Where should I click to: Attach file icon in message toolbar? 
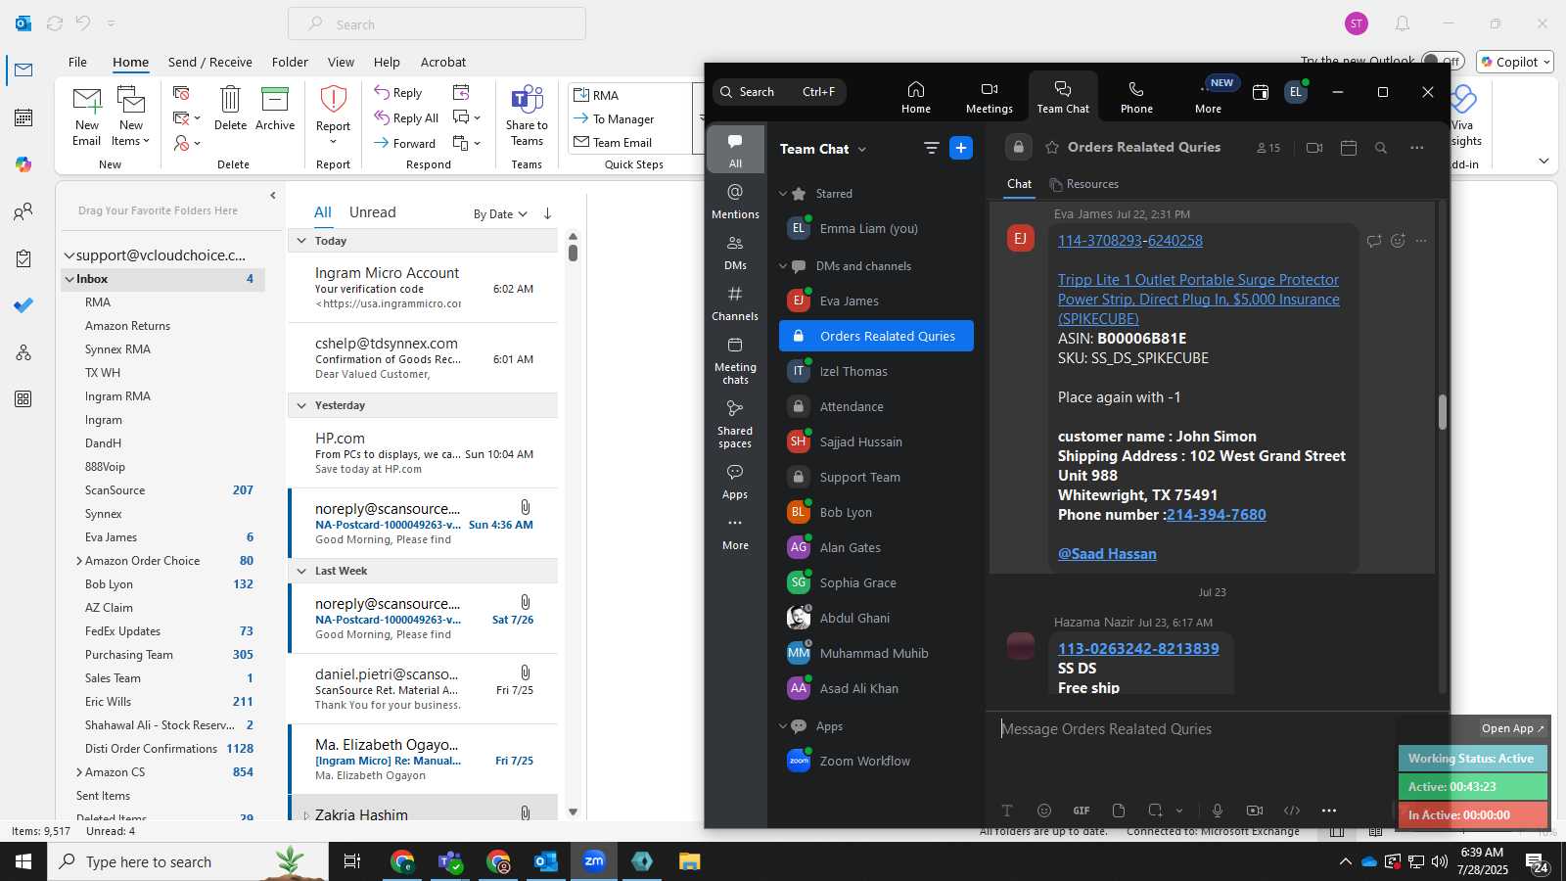pos(1119,811)
